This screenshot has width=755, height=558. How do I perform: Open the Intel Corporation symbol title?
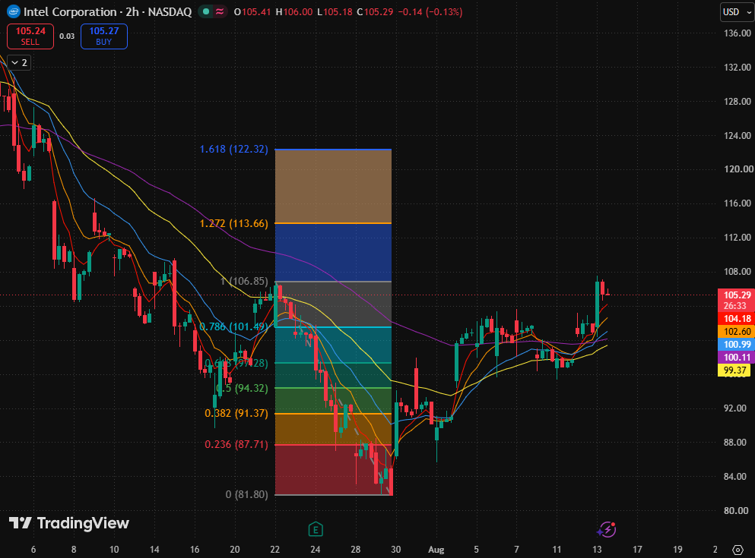pos(107,11)
